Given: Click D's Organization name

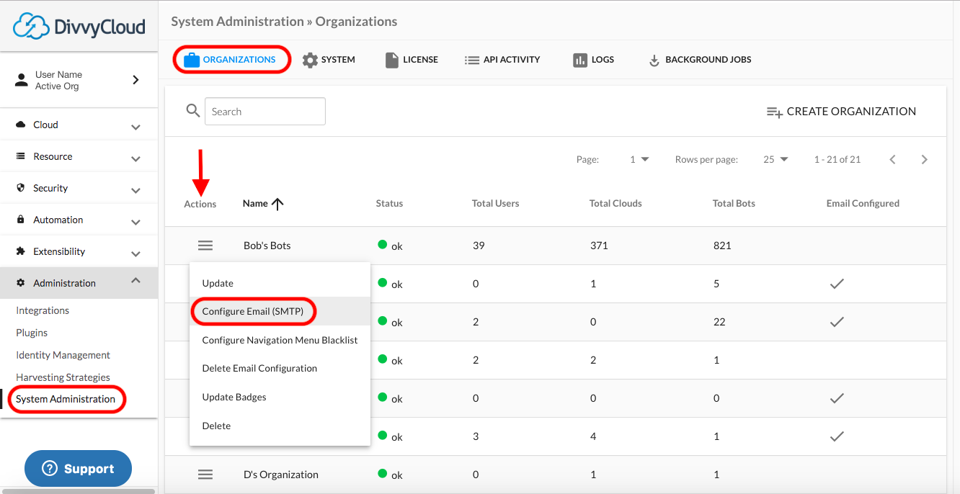Looking at the screenshot, I should tap(281, 475).
